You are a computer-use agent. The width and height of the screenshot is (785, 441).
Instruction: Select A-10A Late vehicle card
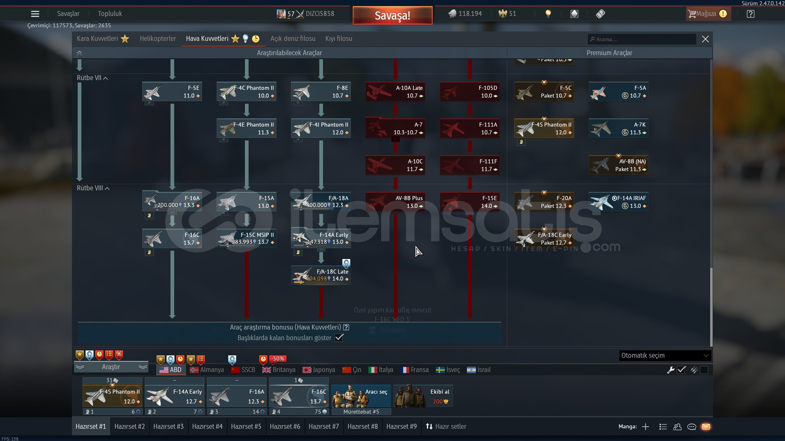395,92
